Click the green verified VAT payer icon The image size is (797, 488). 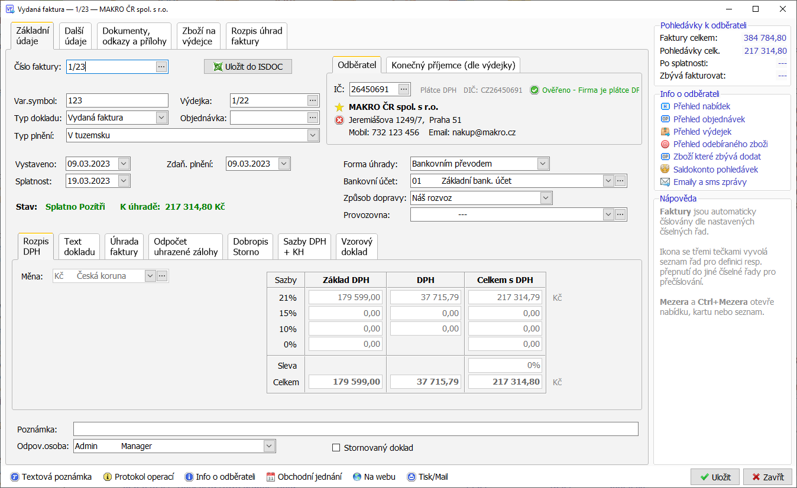534,90
